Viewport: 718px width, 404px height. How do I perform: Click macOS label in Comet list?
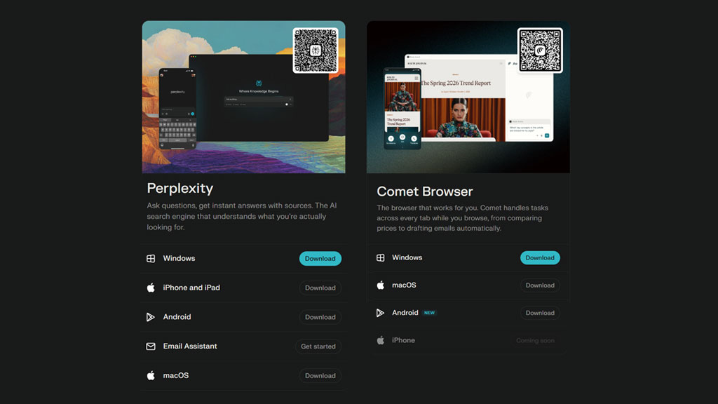point(404,285)
